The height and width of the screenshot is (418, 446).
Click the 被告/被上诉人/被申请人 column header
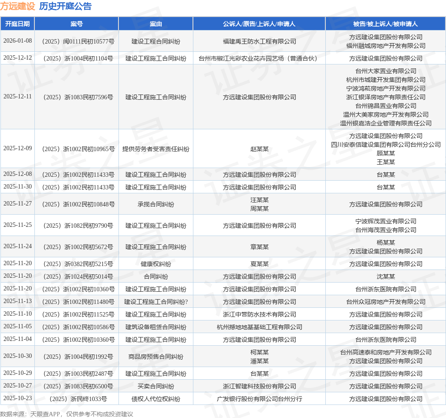[385, 24]
